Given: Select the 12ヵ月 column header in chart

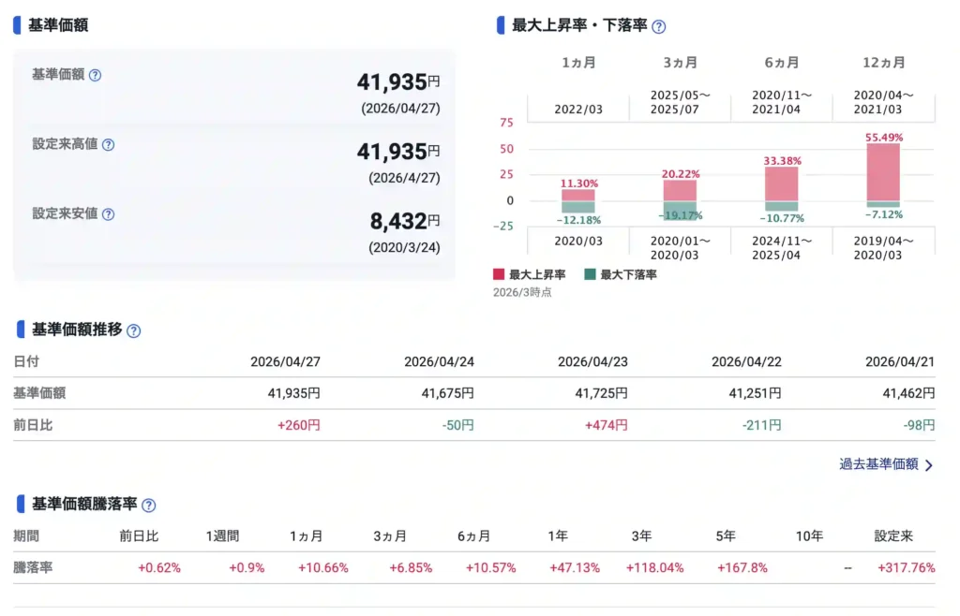Looking at the screenshot, I should point(883,63).
